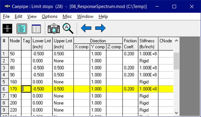The width and height of the screenshot is (201, 117).
Task: Go to previous list with left arrow
Action: (86, 28)
